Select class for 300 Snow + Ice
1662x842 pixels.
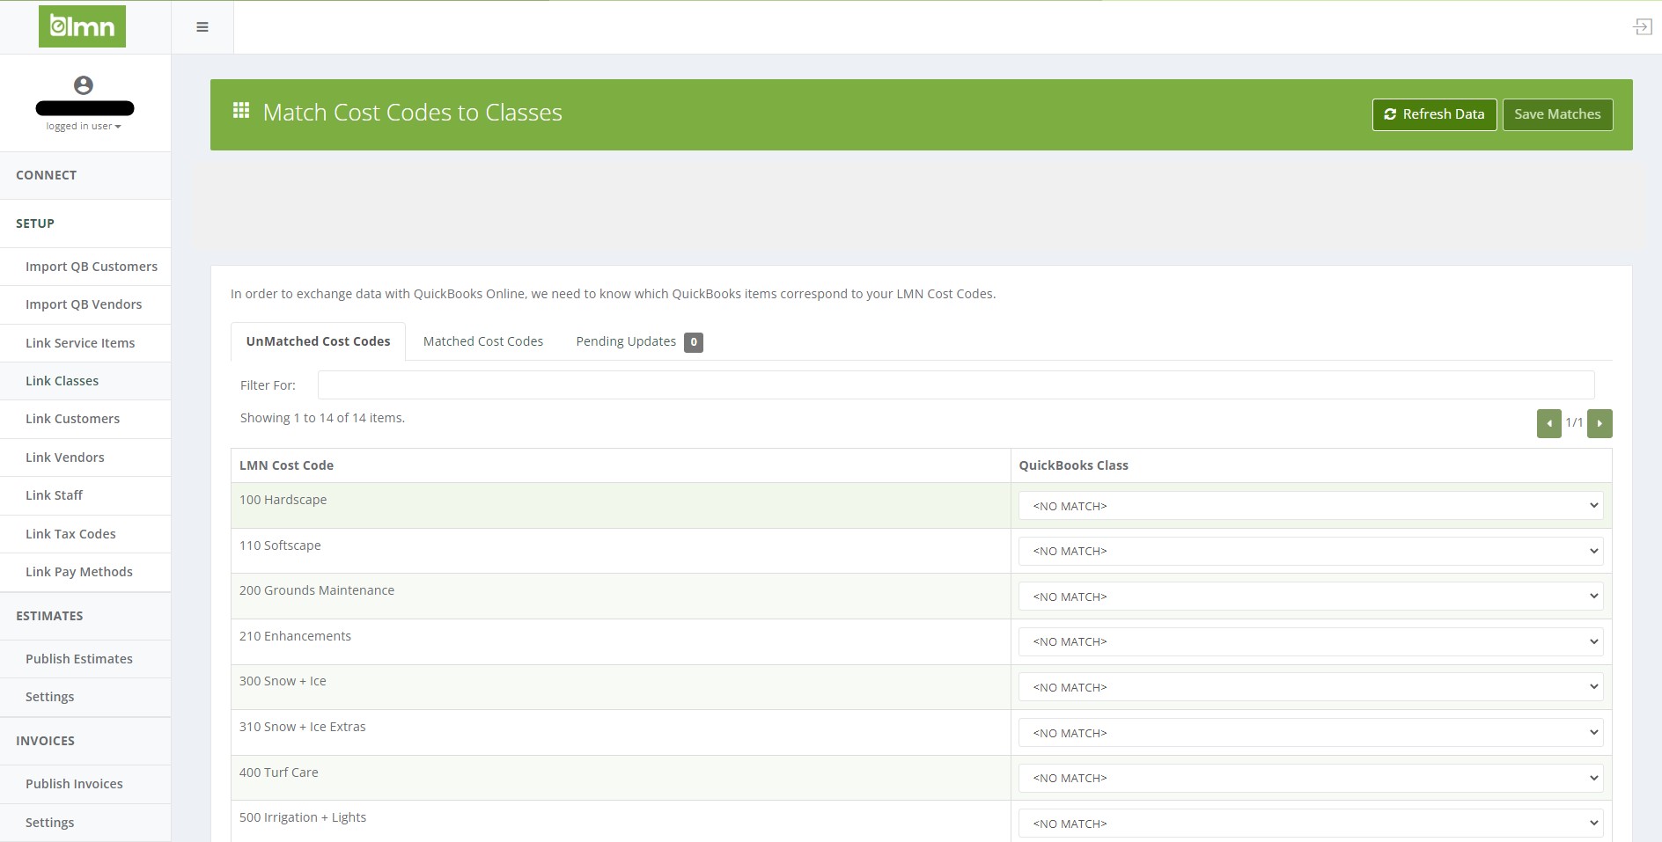pyautogui.click(x=1310, y=687)
